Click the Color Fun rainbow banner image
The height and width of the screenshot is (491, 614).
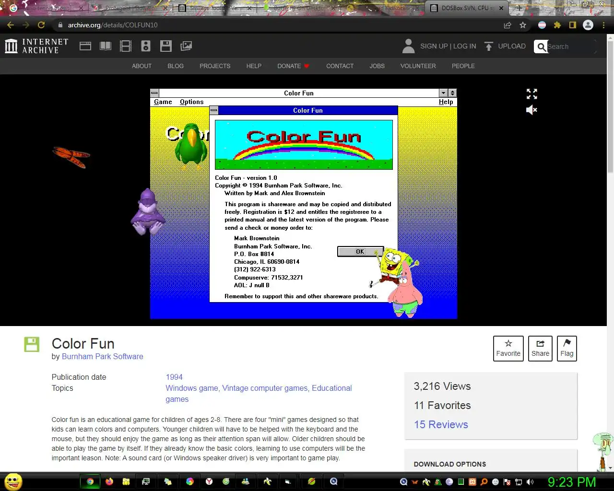tap(304, 145)
